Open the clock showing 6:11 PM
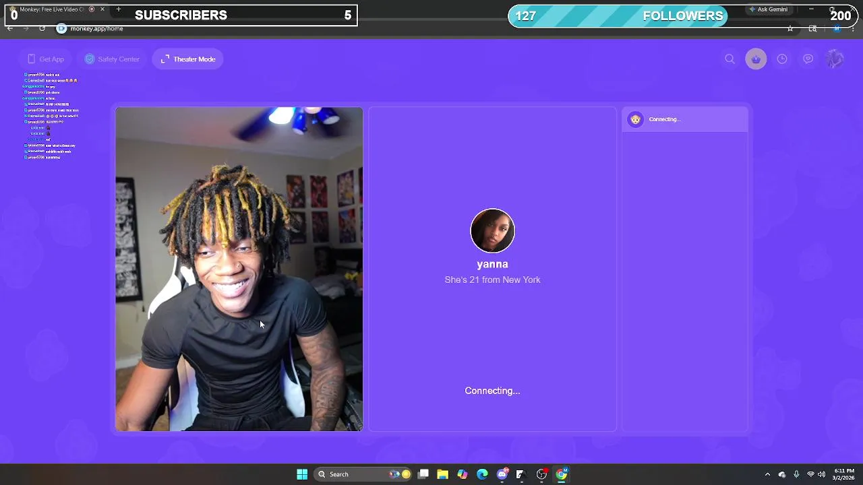 click(844, 474)
